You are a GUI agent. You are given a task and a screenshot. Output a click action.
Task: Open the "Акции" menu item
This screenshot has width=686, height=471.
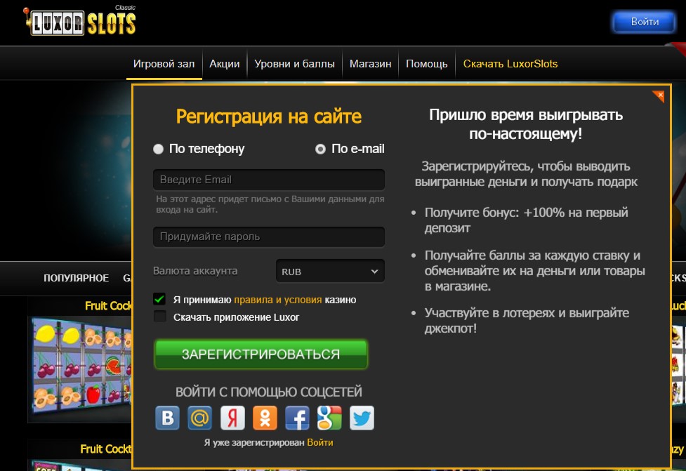click(x=225, y=64)
